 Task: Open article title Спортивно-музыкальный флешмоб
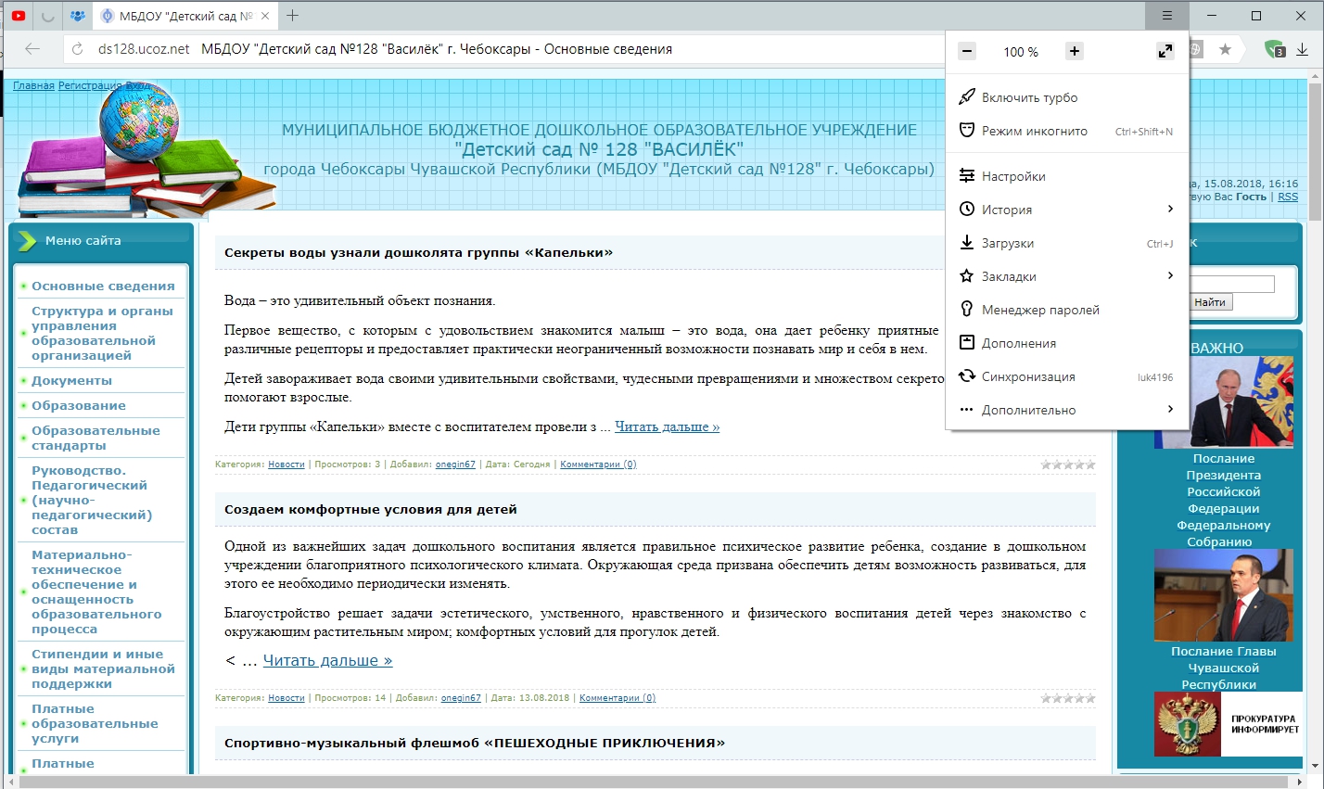(475, 743)
